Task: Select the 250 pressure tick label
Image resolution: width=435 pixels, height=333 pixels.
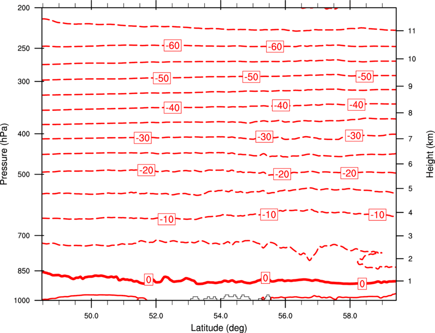Action: (x=24, y=48)
